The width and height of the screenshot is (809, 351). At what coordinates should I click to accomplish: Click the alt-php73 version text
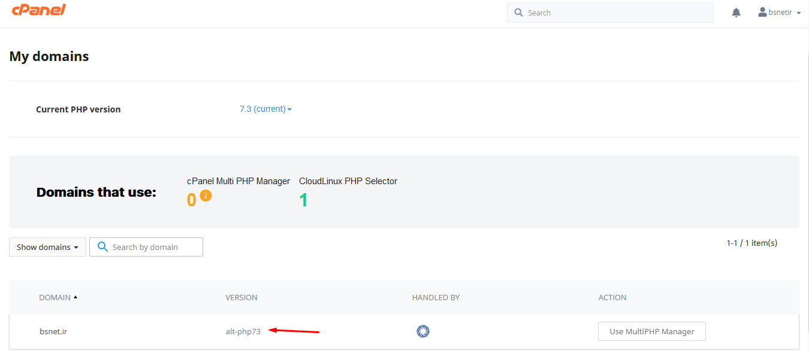click(243, 331)
